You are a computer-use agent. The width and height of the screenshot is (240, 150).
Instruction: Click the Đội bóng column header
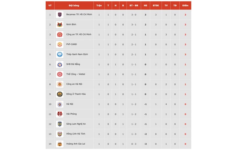(74, 5)
